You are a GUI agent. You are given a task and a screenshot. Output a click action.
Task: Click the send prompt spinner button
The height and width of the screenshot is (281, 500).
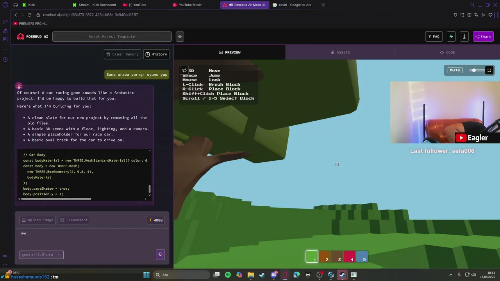coord(160,254)
